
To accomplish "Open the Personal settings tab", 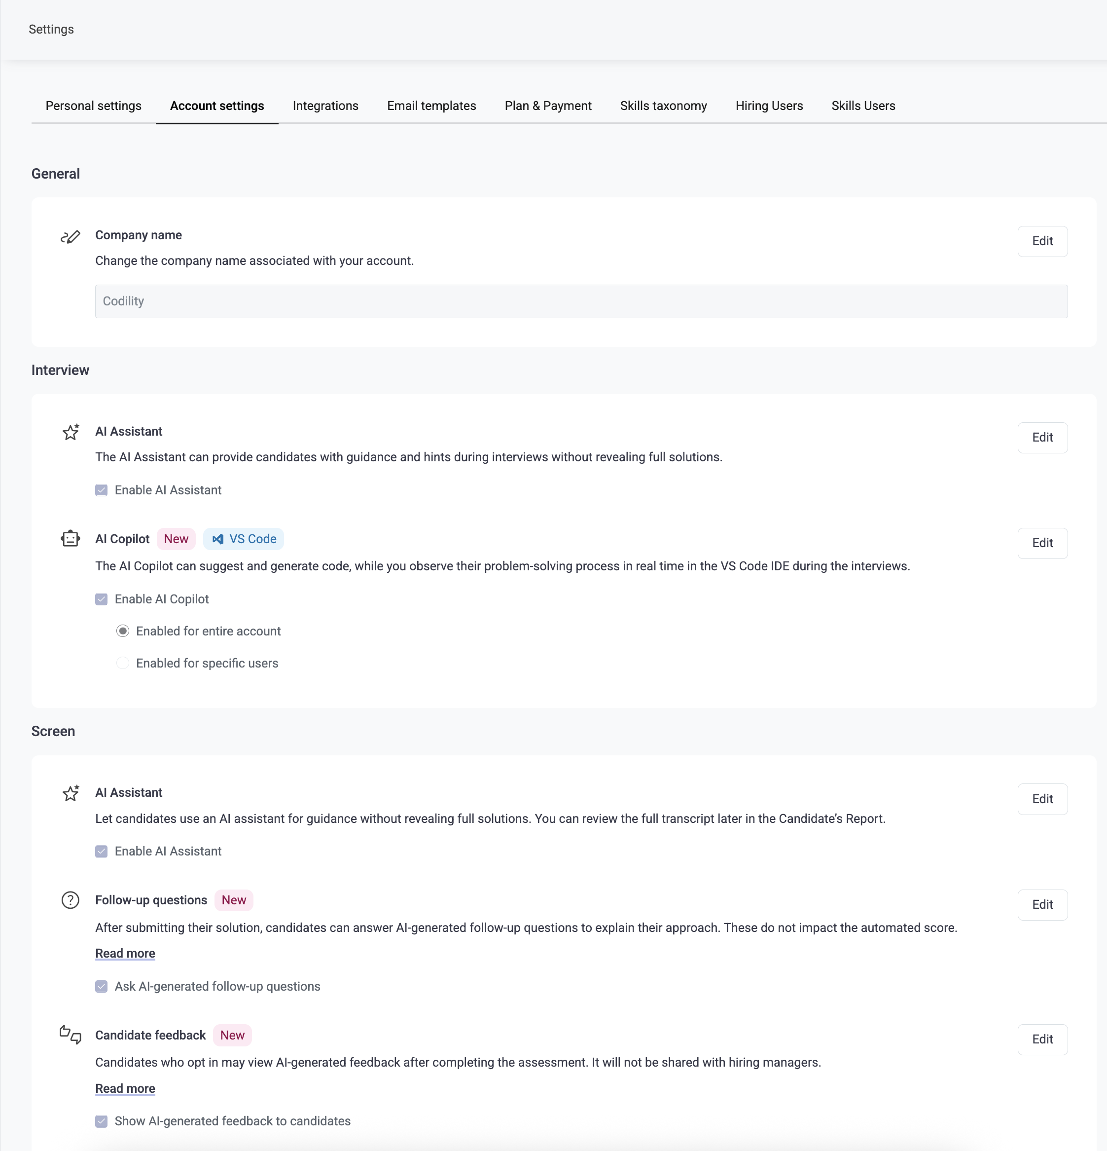I will pyautogui.click(x=93, y=106).
